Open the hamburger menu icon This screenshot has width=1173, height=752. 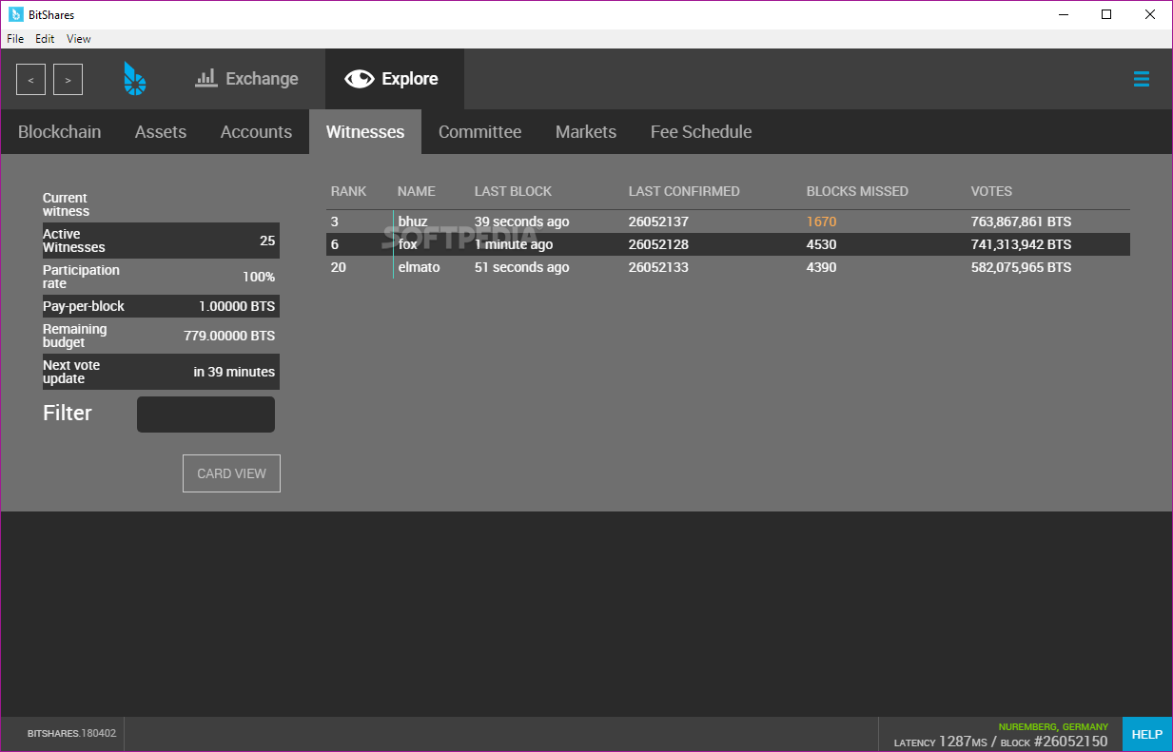pos(1142,79)
